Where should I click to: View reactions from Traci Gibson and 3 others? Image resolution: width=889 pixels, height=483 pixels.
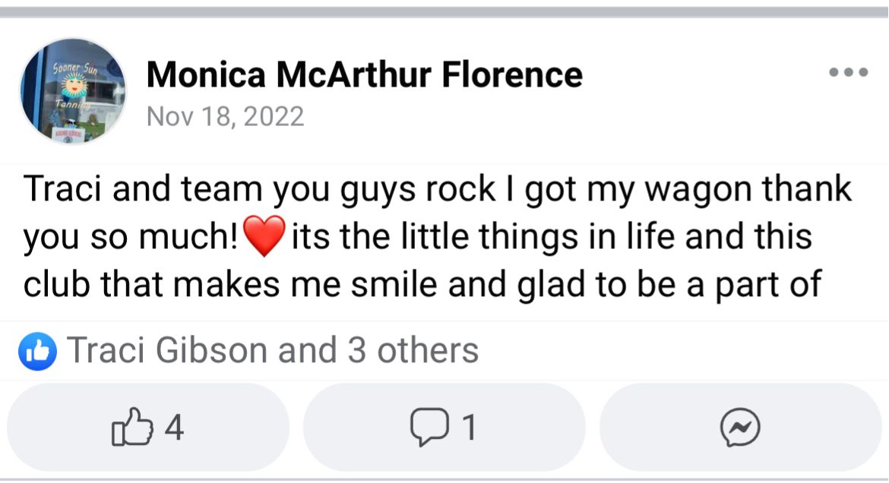(272, 351)
